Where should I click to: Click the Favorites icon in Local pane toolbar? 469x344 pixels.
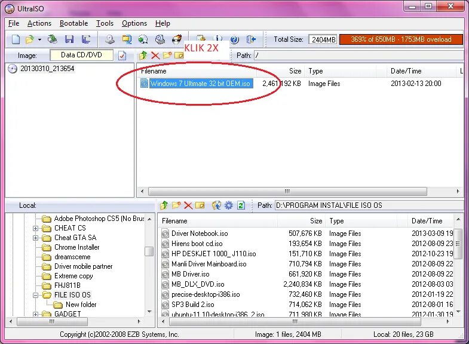(x=216, y=205)
